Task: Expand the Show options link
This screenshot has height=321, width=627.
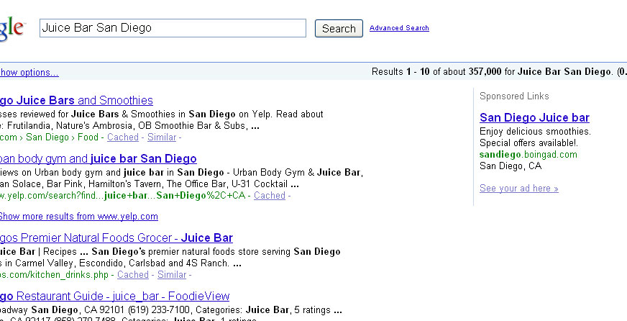Action: [x=29, y=73]
